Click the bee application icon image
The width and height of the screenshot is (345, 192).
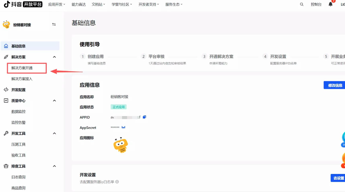click(x=121, y=145)
